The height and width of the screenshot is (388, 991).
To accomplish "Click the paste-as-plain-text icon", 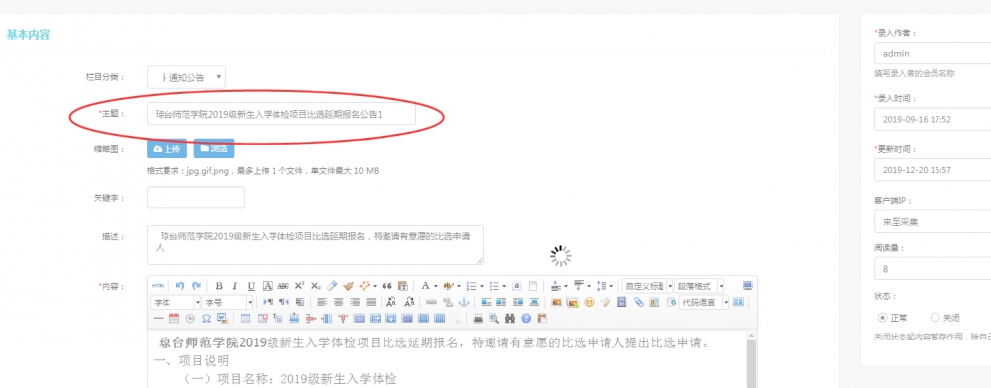I will 402,286.
